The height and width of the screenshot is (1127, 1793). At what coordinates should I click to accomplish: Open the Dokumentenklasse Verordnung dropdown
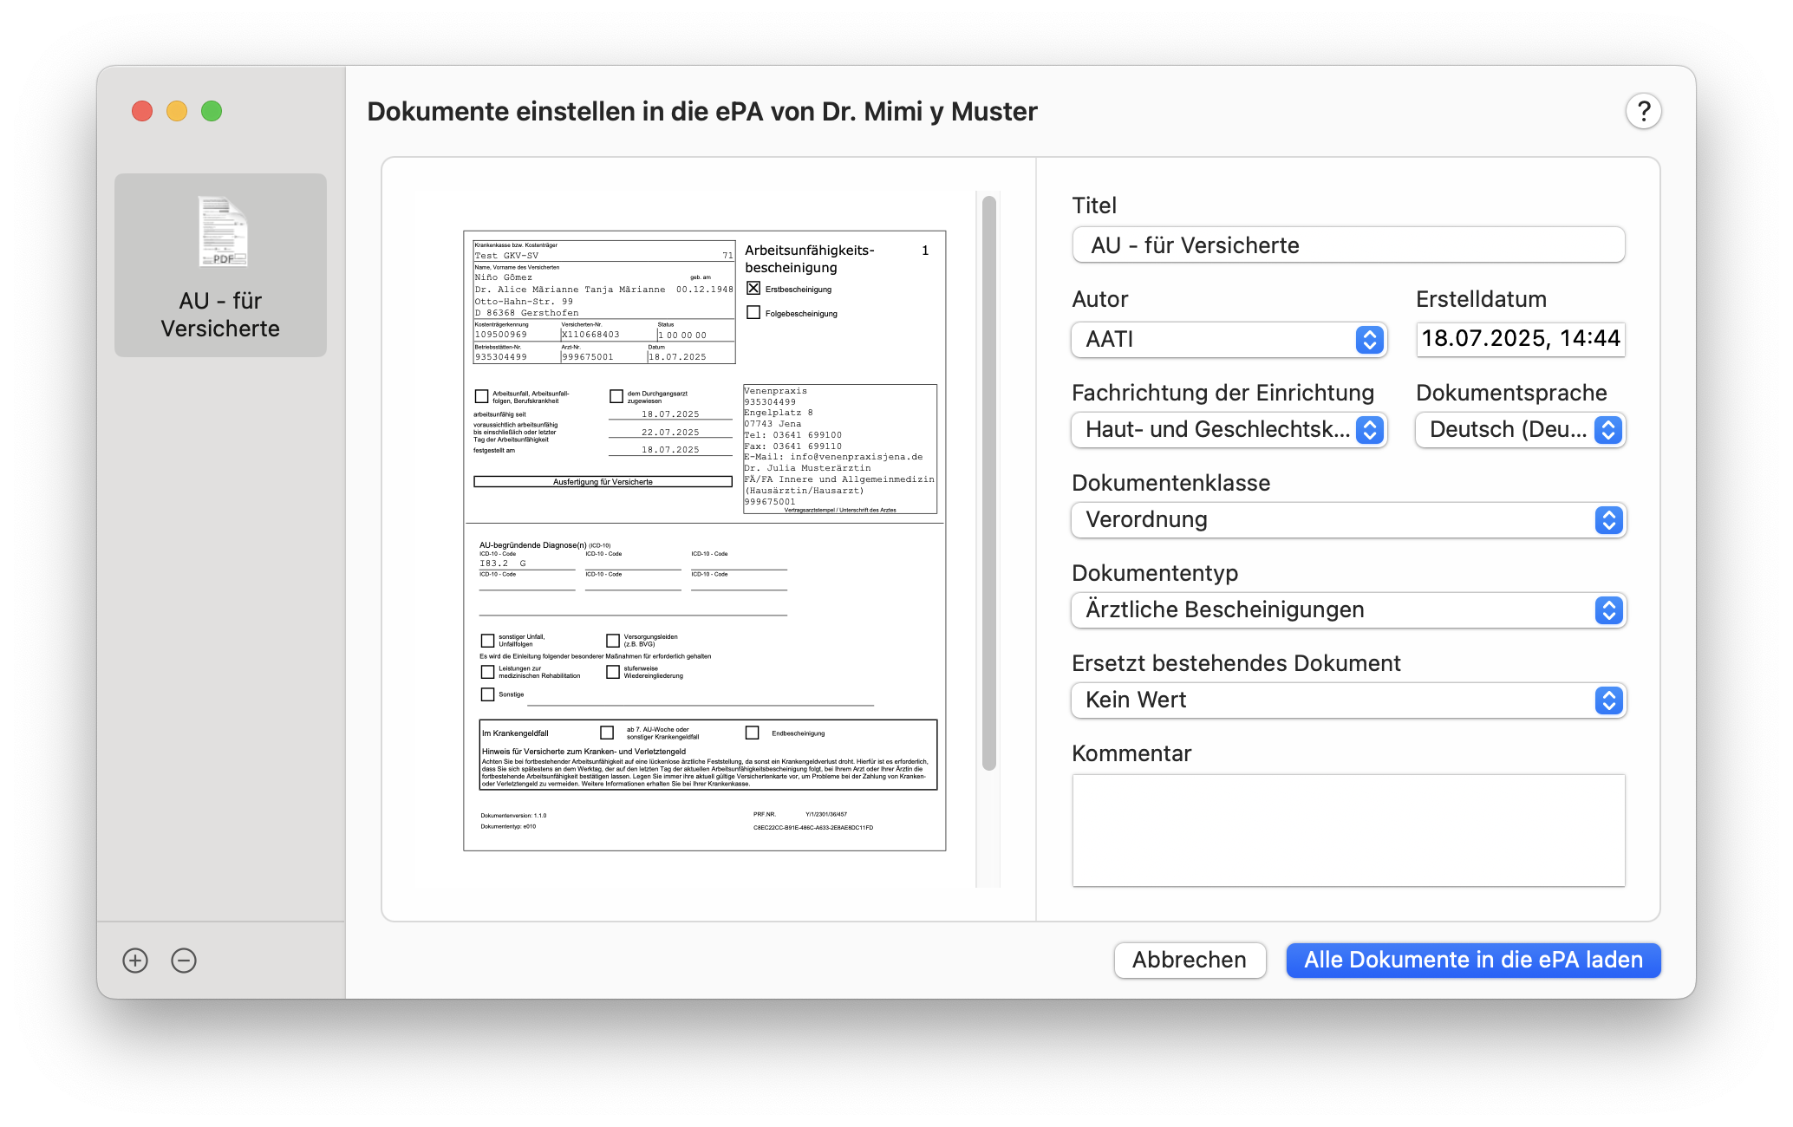[x=1348, y=519]
